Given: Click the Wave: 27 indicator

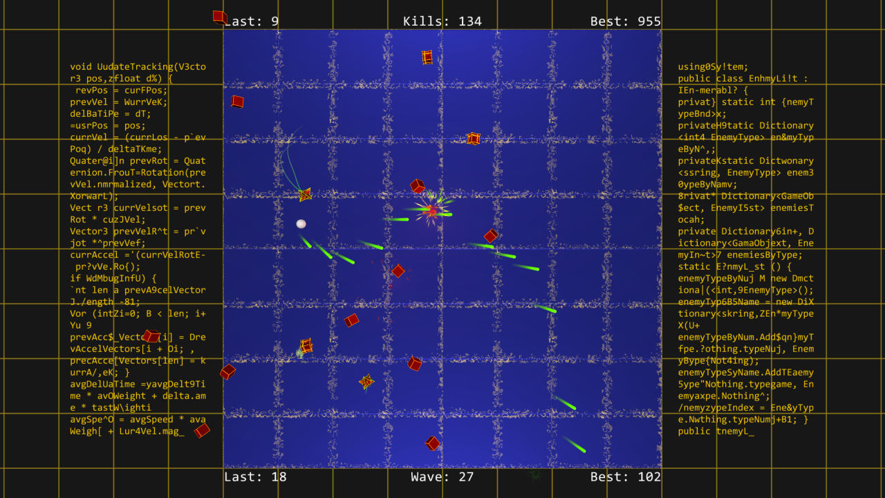Looking at the screenshot, I should click(442, 477).
